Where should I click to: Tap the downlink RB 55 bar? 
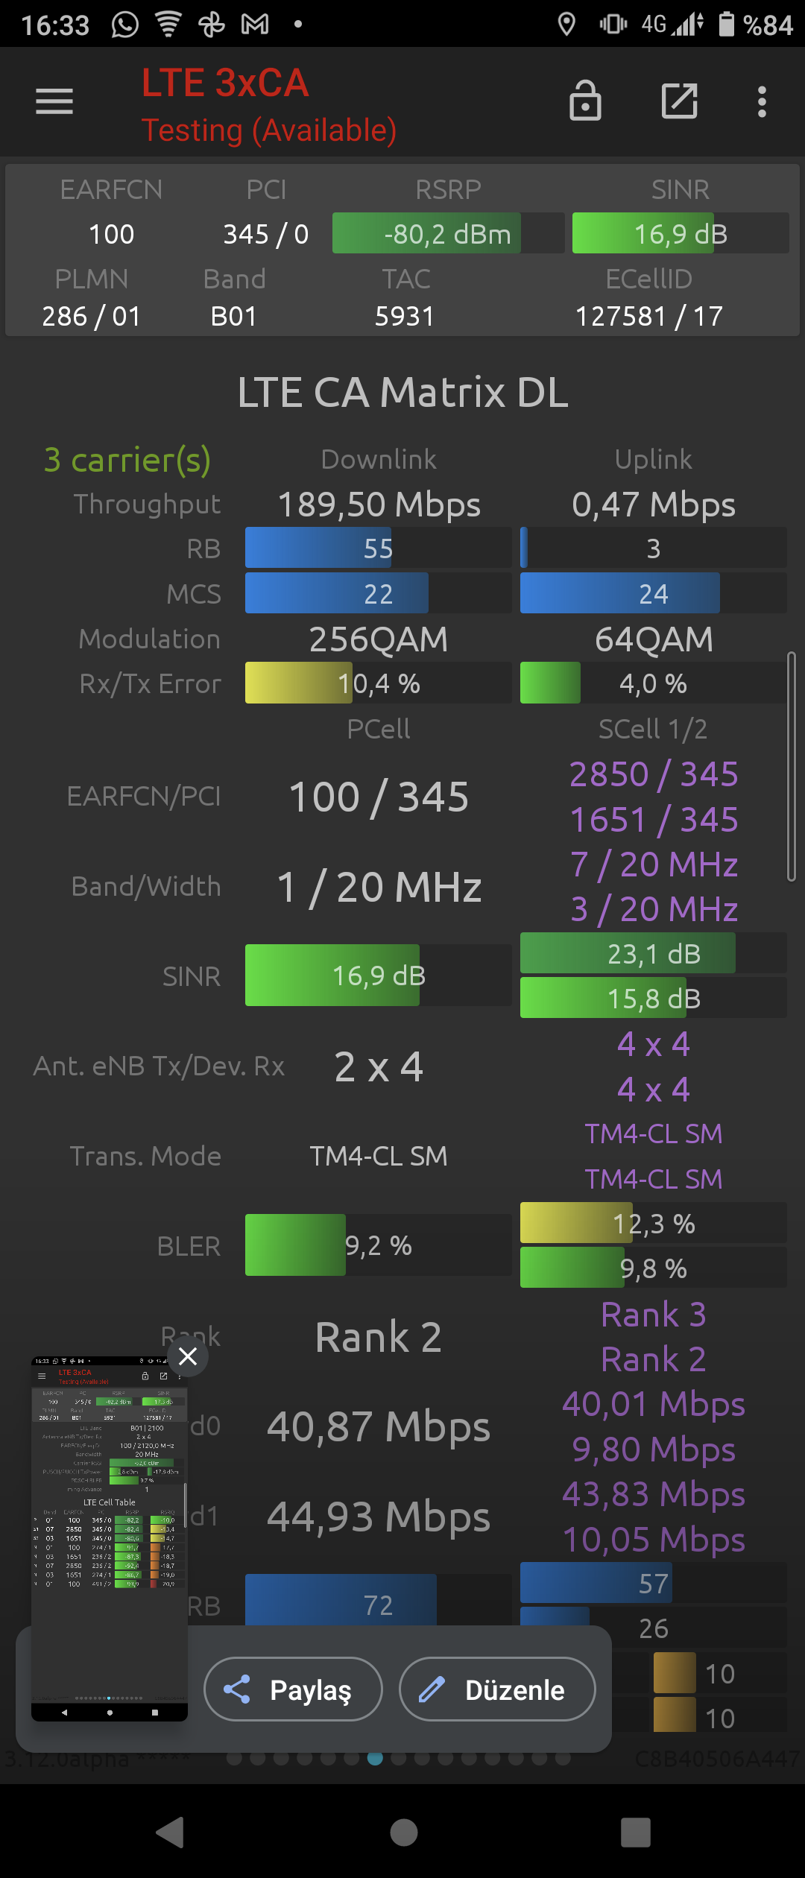(378, 548)
